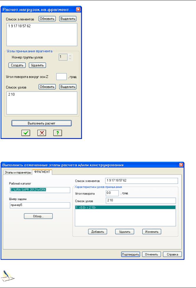This screenshot has width=196, height=288.
Task: Click Обновить next to Список элементов
Action: click(47, 19)
